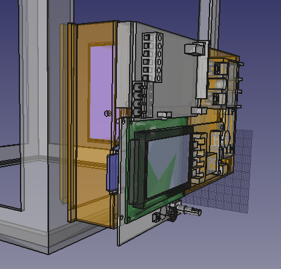Select the LCD display screen
The width and height of the screenshot is (281, 269).
click(168, 165)
